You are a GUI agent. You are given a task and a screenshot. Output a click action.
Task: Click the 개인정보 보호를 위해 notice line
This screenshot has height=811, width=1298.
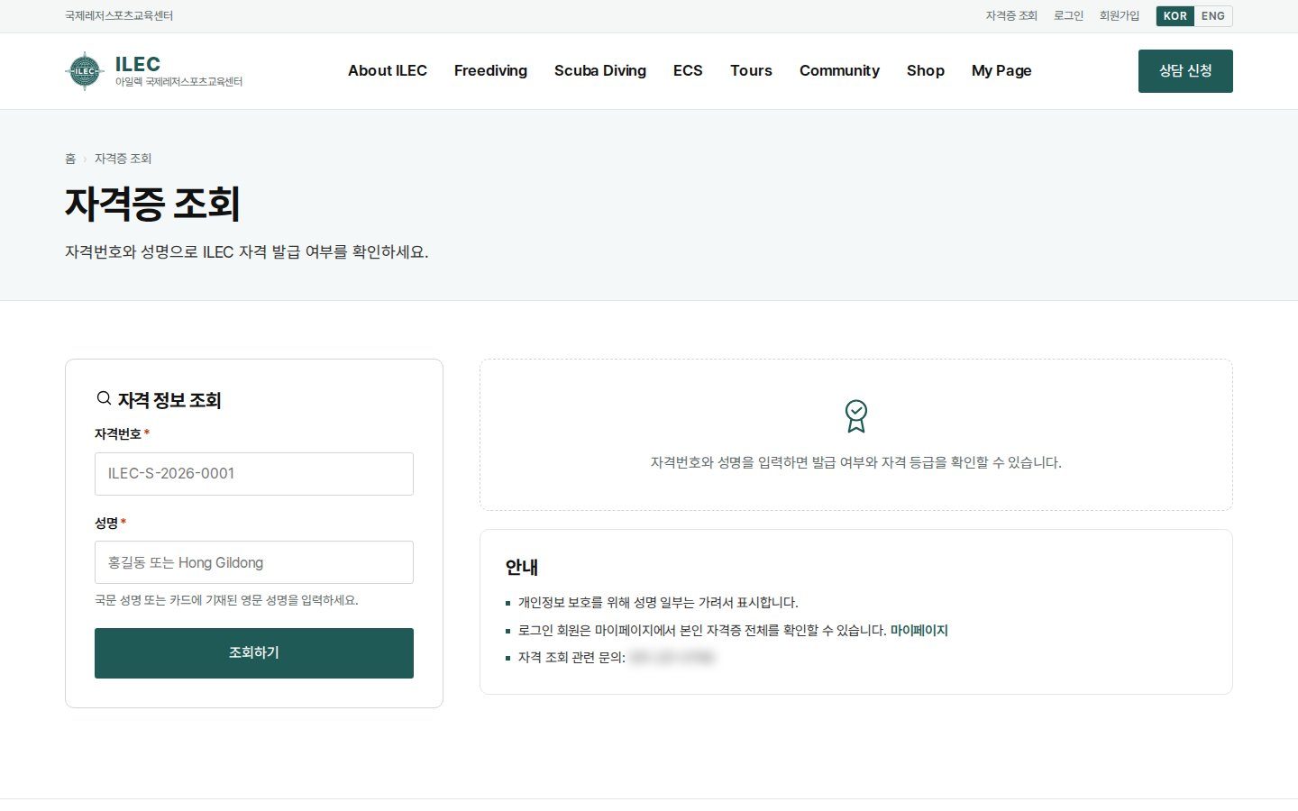click(x=658, y=603)
